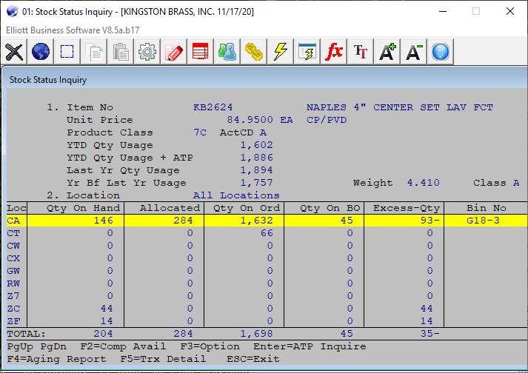The width and height of the screenshot is (528, 373).
Task: Click the Qty On Hand column header
Action: pos(83,208)
